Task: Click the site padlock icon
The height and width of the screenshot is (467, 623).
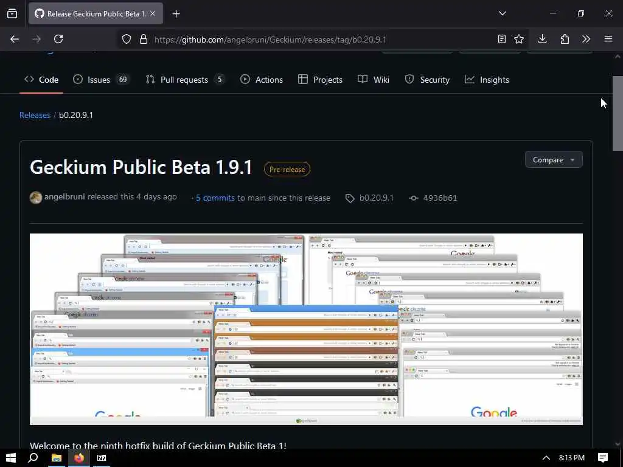Action: click(x=144, y=39)
